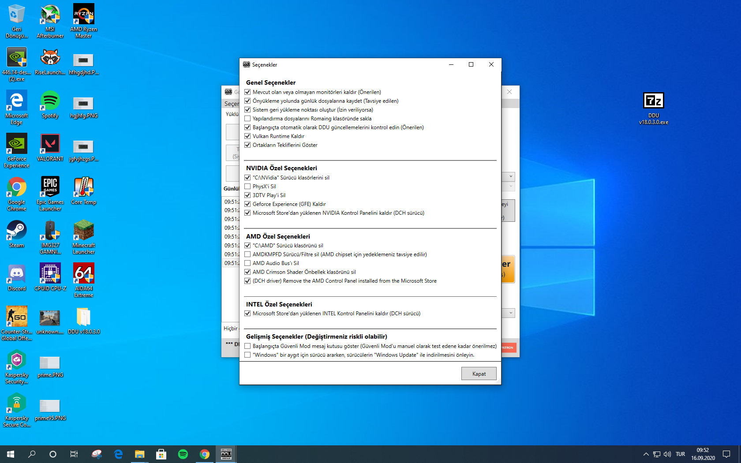Click the TUR keyboard language indicator
Image resolution: width=741 pixels, height=463 pixels.
(681, 454)
